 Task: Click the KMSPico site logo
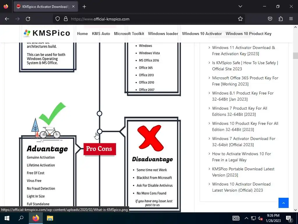[47, 33]
